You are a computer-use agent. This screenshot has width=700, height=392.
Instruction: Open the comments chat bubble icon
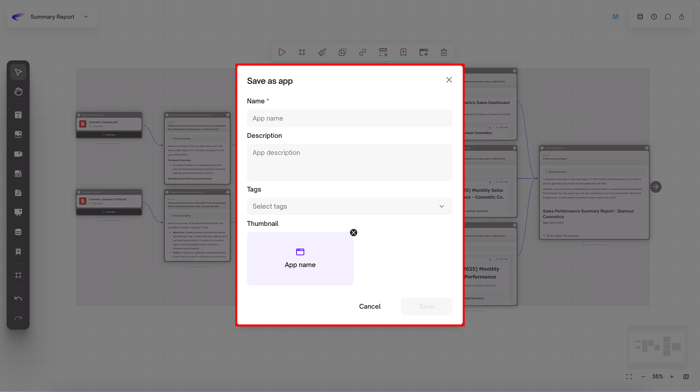[667, 17]
